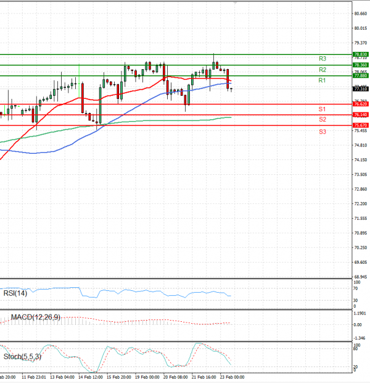Click the RSI(14) indicator label
Viewport: 370px width, 383px height.
[x=15, y=293]
